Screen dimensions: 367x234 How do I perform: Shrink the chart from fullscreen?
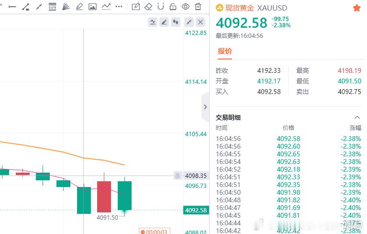pos(189,22)
